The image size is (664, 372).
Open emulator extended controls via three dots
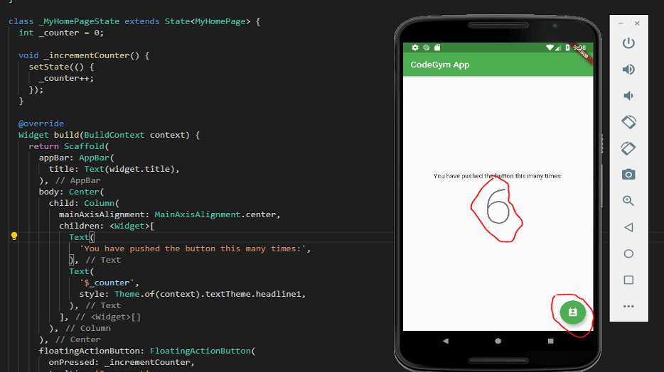click(x=628, y=307)
